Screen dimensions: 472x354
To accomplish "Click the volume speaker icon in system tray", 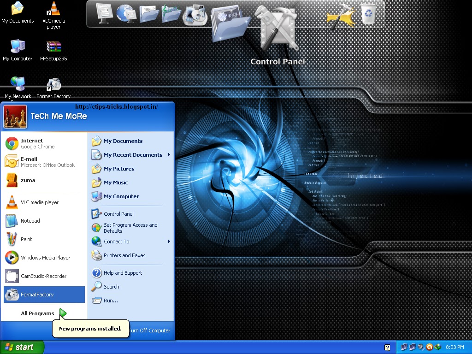I will pyautogui.click(x=421, y=347).
